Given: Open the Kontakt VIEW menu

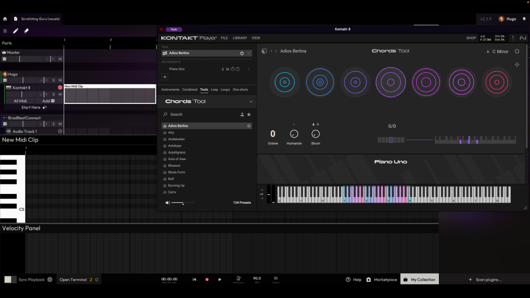Looking at the screenshot, I should 256,38.
